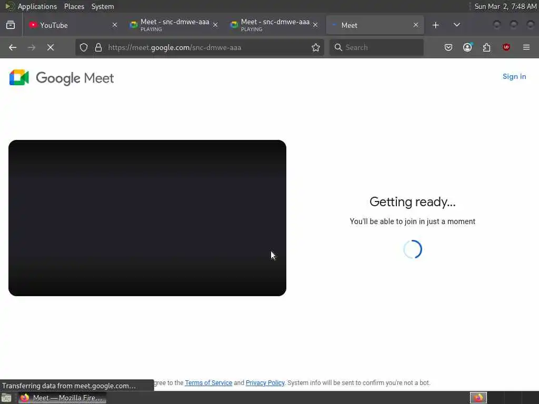Open the Extensions puzzle icon
Screen dimensions: 539x404
pos(487,47)
